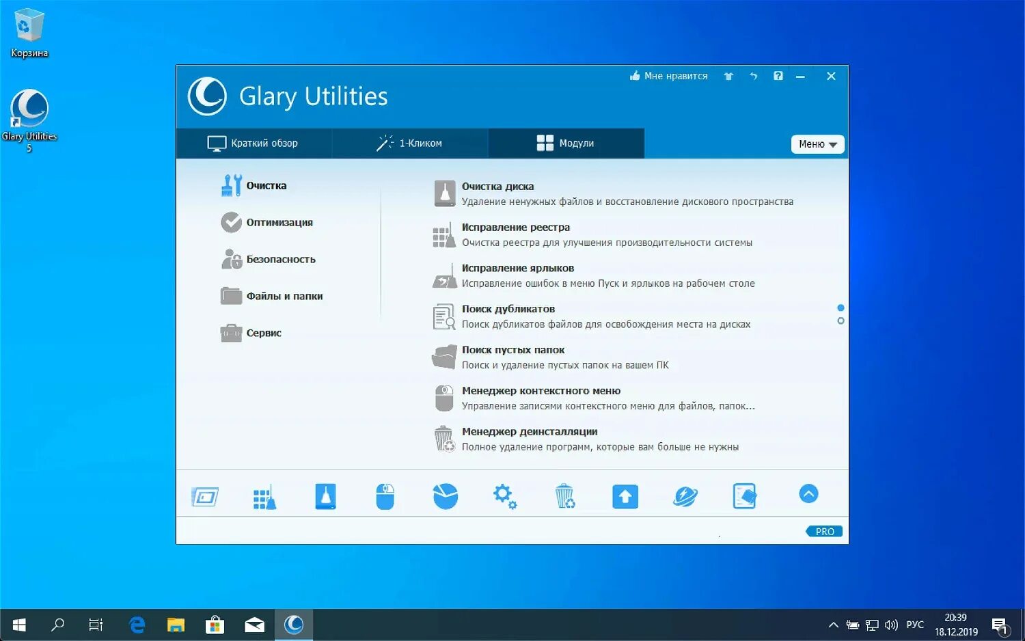Screen dimensions: 1025x641
Task: Click the 'Поиск пустых папок' folder icon
Action: click(x=444, y=357)
